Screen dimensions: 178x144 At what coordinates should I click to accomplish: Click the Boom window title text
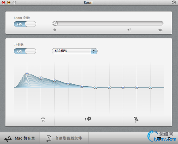coord(88,2)
